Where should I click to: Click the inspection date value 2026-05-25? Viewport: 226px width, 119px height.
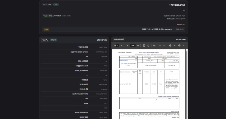(x=84, y=84)
